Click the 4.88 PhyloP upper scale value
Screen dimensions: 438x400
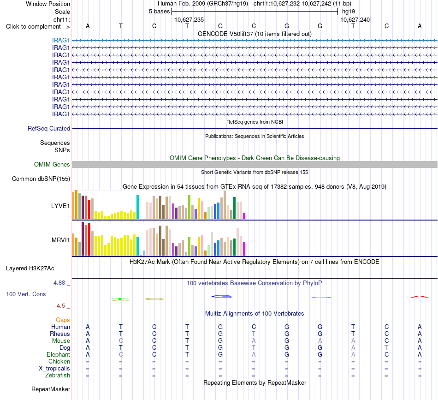pyautogui.click(x=59, y=283)
